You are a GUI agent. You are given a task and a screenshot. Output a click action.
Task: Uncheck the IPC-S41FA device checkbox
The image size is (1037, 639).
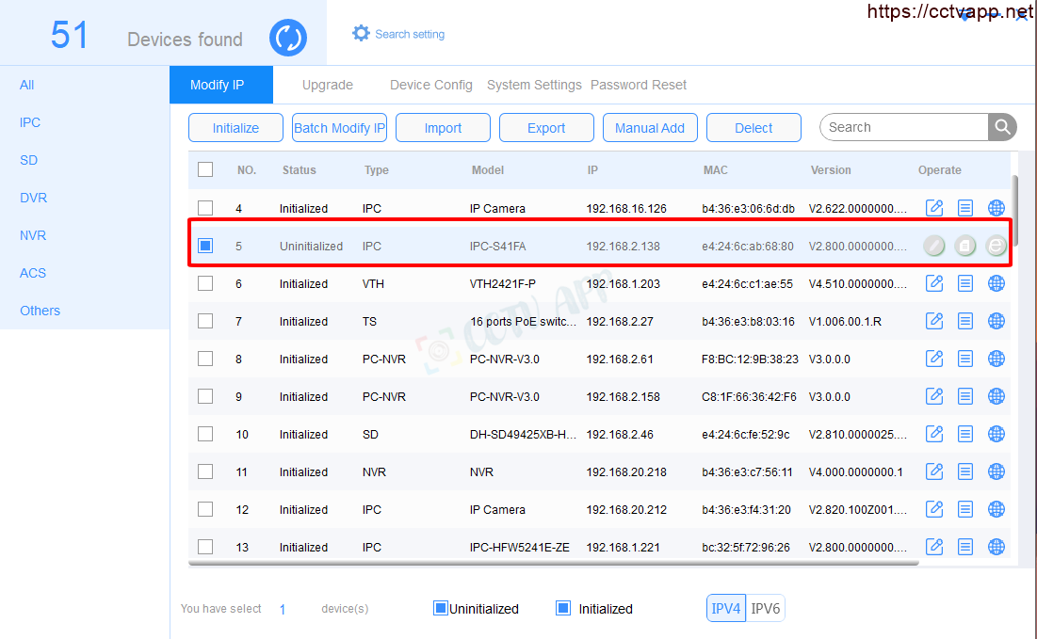205,246
